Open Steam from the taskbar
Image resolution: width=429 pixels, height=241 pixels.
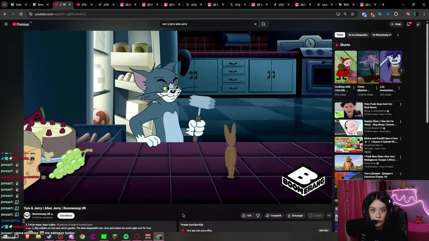point(49,237)
